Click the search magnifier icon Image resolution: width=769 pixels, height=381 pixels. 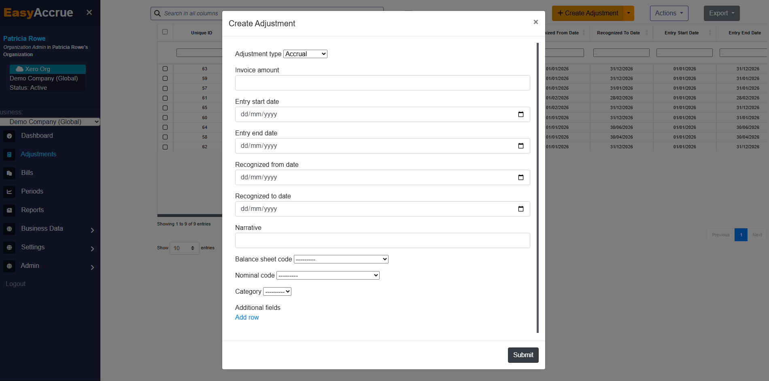(157, 13)
